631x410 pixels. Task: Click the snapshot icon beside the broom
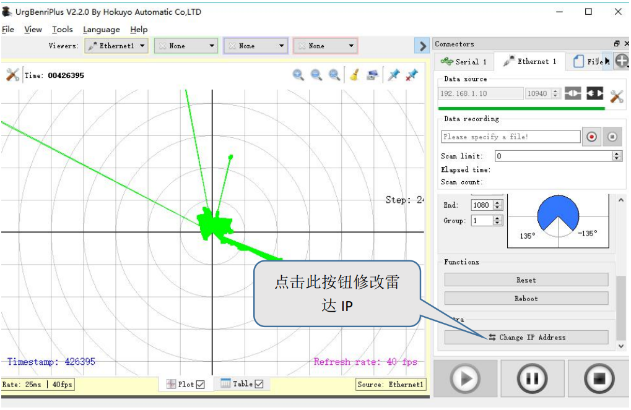pyautogui.click(x=372, y=75)
